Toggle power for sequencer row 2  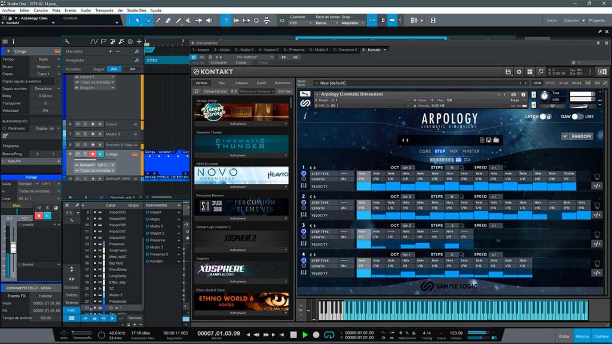pyautogui.click(x=304, y=202)
